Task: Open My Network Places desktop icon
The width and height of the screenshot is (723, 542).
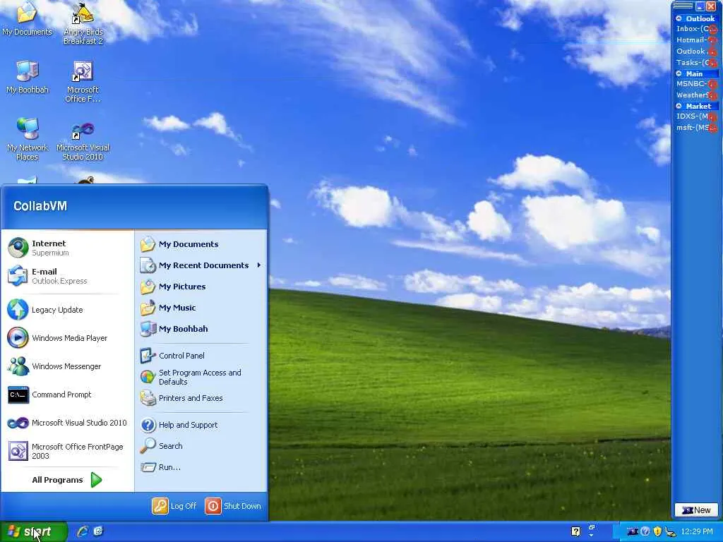Action: 28,139
